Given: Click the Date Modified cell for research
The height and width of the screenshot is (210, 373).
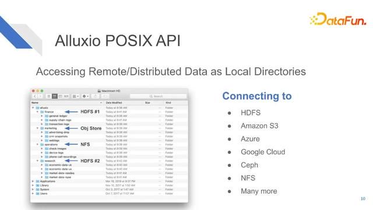Looking at the screenshot, I should (x=117, y=161).
